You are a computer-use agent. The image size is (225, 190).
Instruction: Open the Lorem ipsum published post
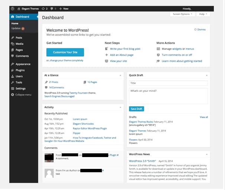(80, 119)
